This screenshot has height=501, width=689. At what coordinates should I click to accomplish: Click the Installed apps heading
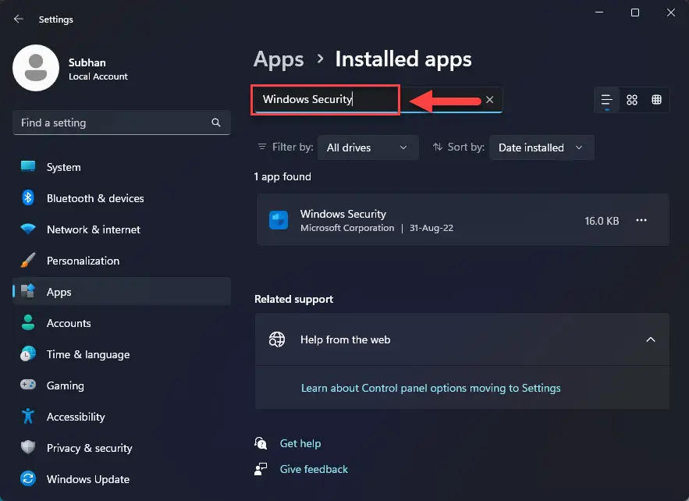point(403,59)
